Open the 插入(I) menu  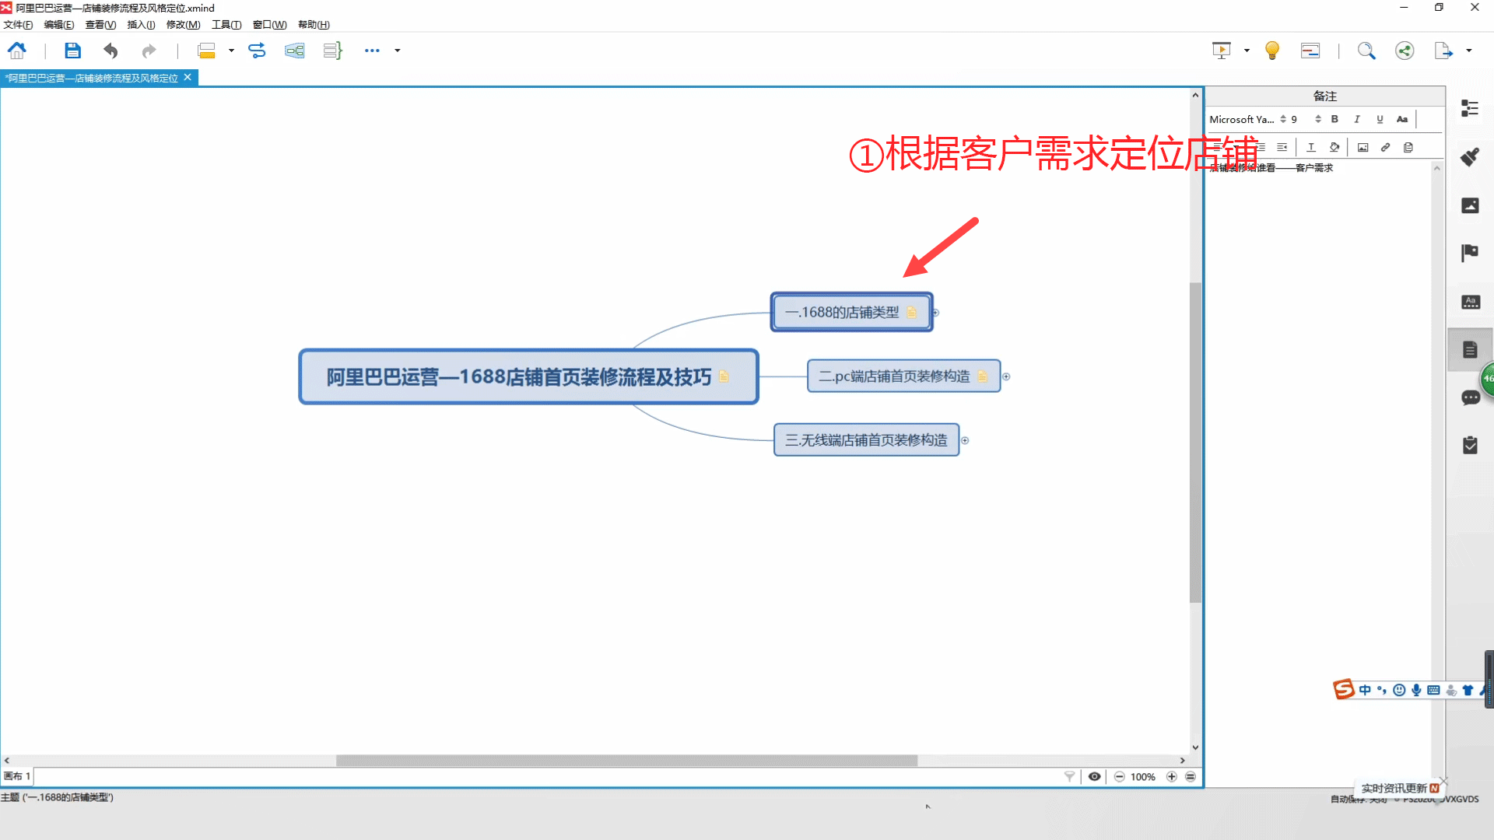click(141, 25)
